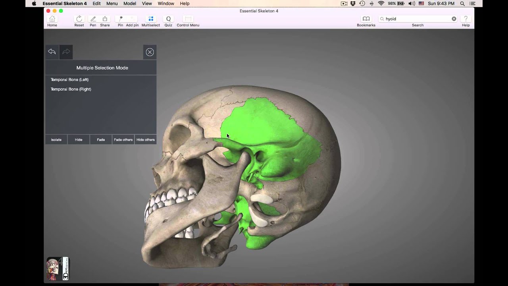Select Temporal Bone (Right) in list

pos(71,89)
